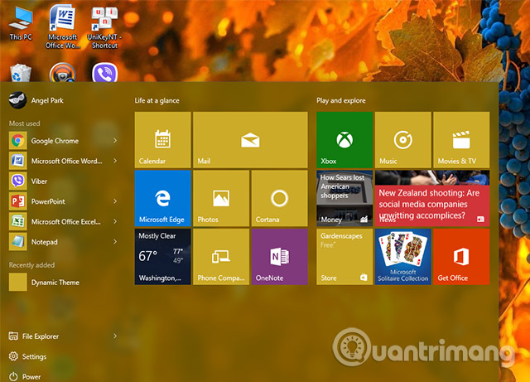Image resolution: width=530 pixels, height=382 pixels.
Task: Launch the Xbox tile
Action: (x=344, y=140)
